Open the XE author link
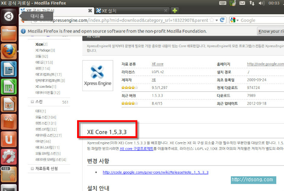Viewport: 284px width, 191px height. [x=154, y=80]
